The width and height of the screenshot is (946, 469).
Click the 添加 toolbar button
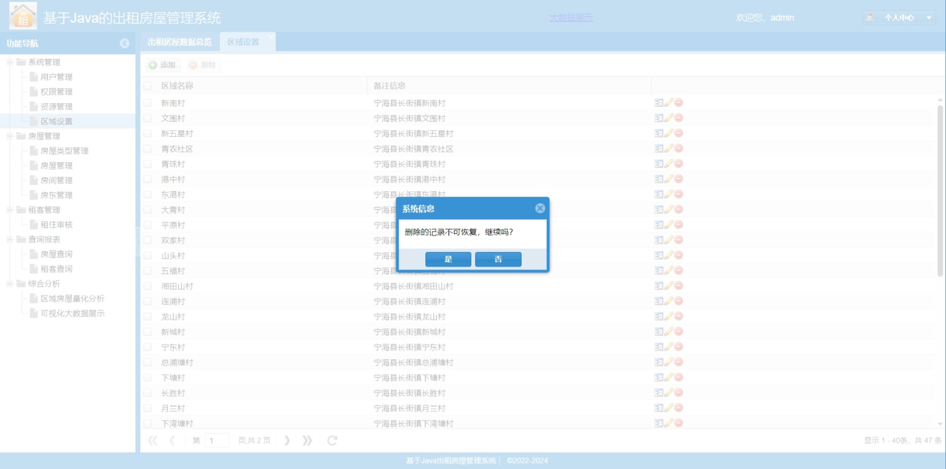163,65
